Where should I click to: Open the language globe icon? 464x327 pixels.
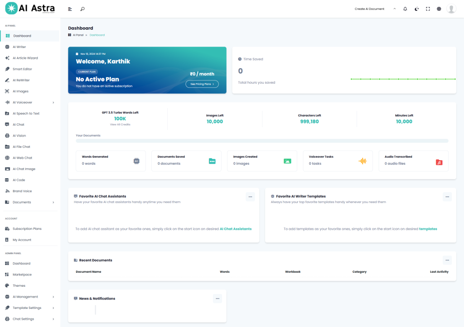pos(439,9)
